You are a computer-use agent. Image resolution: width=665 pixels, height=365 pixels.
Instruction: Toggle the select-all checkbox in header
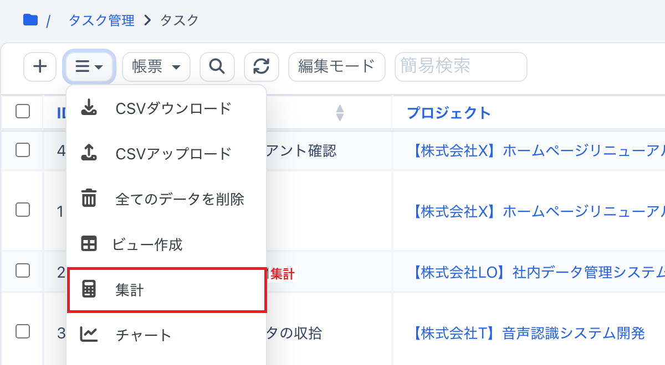pos(23,112)
